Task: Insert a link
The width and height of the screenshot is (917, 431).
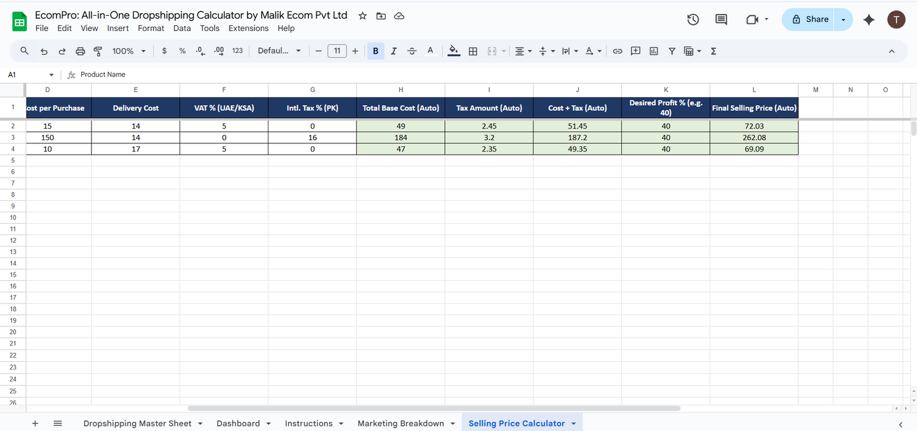Action: click(617, 51)
